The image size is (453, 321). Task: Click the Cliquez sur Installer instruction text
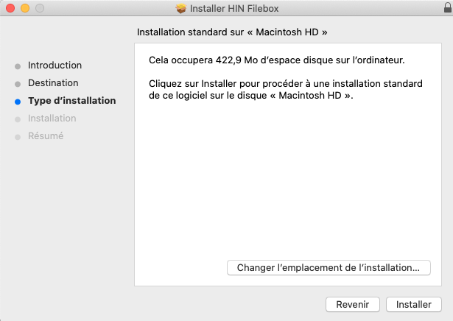pyautogui.click(x=286, y=90)
